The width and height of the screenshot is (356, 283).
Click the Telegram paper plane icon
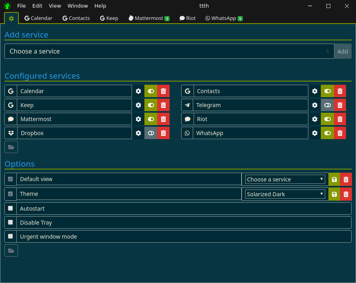coord(187,105)
